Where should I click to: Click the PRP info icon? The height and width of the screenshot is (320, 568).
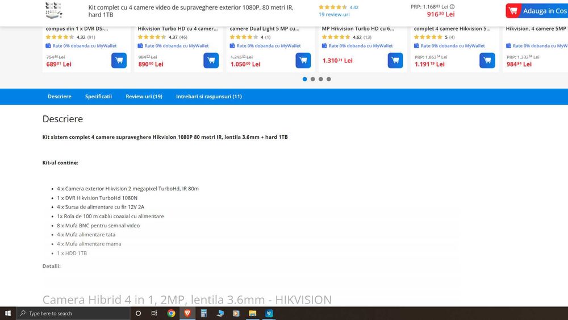pos(452,6)
